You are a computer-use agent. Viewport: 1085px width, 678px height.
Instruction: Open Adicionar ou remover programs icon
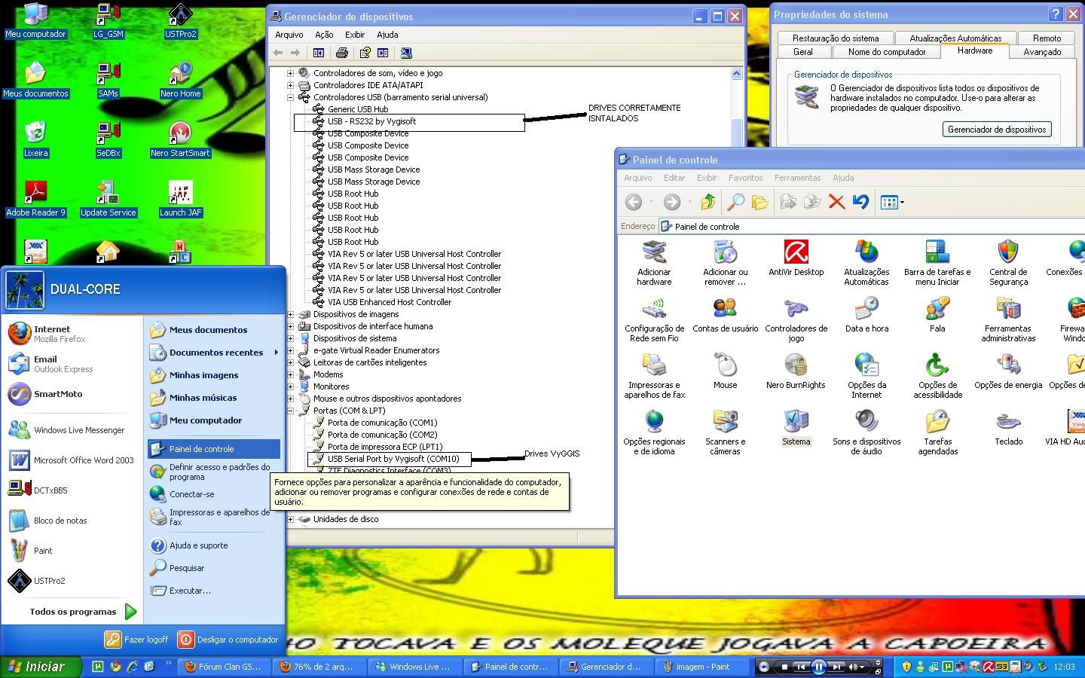click(x=725, y=263)
